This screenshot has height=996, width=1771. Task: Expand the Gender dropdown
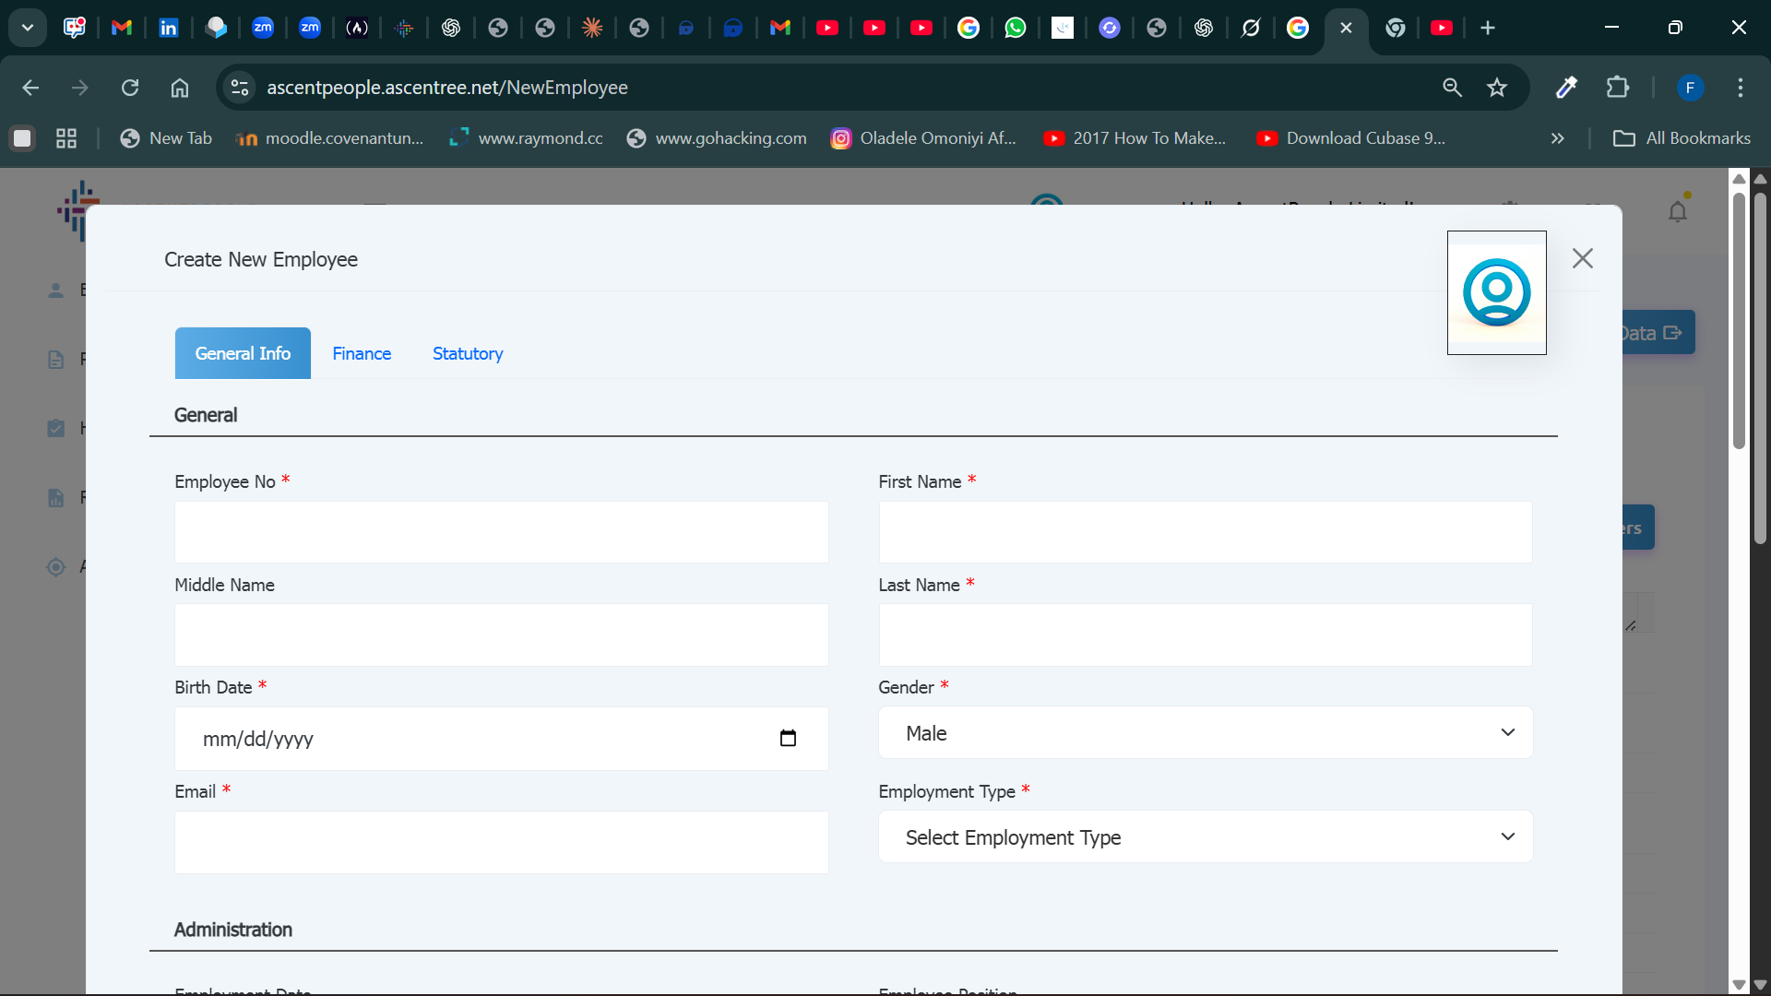(1205, 733)
